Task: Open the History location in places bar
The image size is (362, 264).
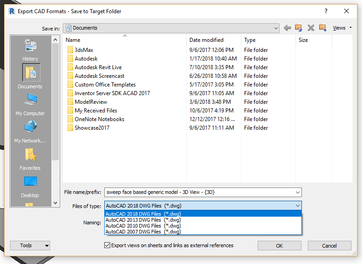Action: [30, 49]
